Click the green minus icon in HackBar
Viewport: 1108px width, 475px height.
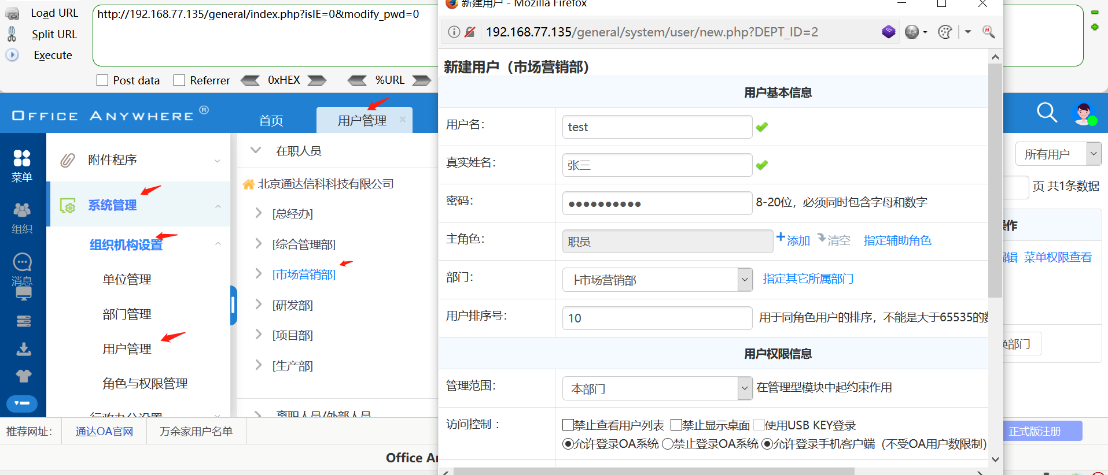click(x=1095, y=12)
